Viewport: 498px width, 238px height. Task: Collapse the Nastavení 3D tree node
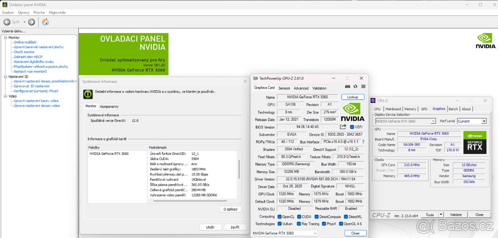point(5,76)
